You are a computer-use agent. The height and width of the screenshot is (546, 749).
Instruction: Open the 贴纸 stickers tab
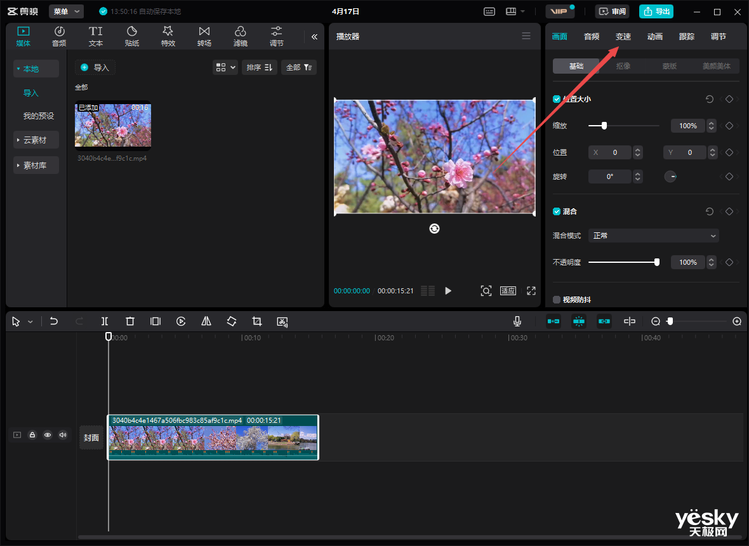[132, 36]
